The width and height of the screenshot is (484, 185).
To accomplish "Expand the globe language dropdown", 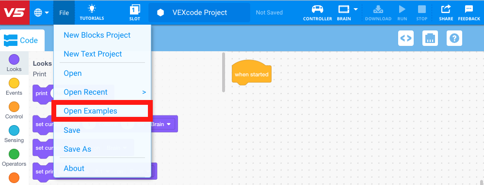I will 42,13.
